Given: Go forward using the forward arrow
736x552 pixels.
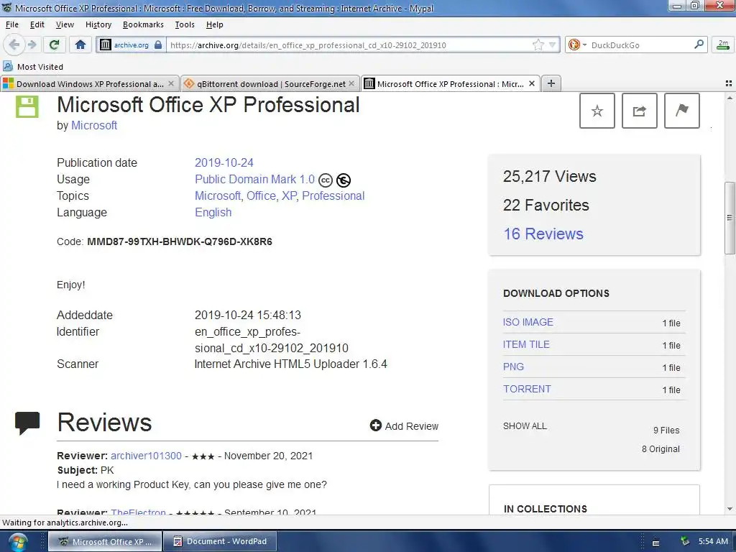Looking at the screenshot, I should tap(32, 45).
